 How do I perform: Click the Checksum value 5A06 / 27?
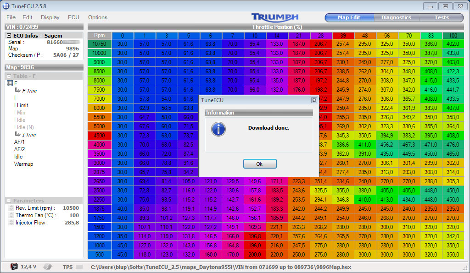click(x=66, y=55)
